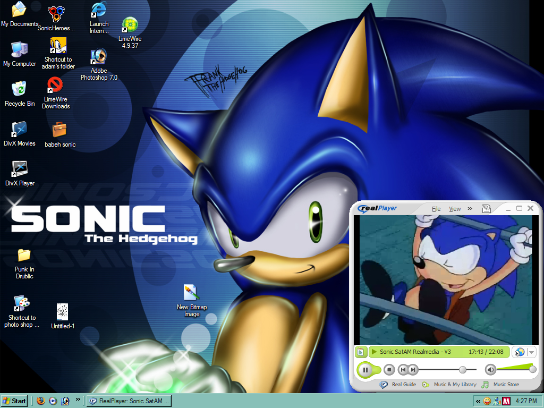Open the File menu in RealPlayer
Image resolution: width=544 pixels, height=408 pixels.
(436, 208)
